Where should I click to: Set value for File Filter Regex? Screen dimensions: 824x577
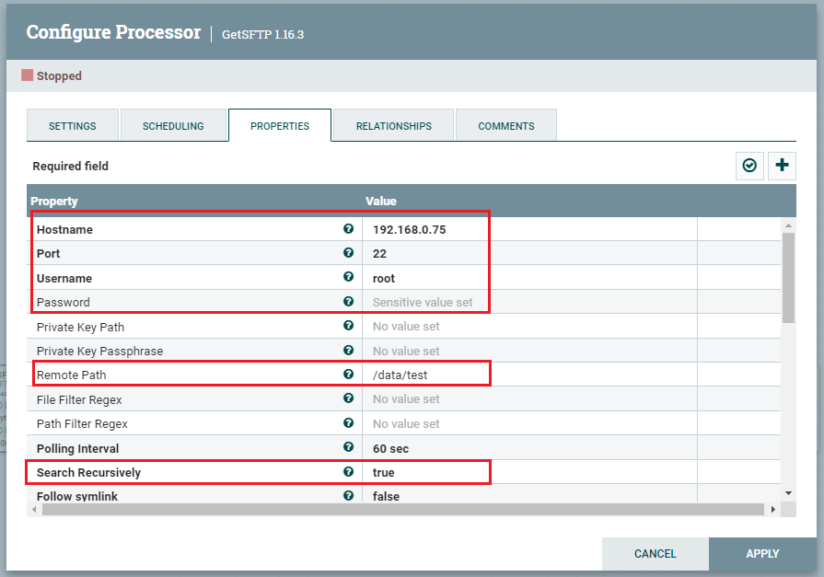(529, 398)
